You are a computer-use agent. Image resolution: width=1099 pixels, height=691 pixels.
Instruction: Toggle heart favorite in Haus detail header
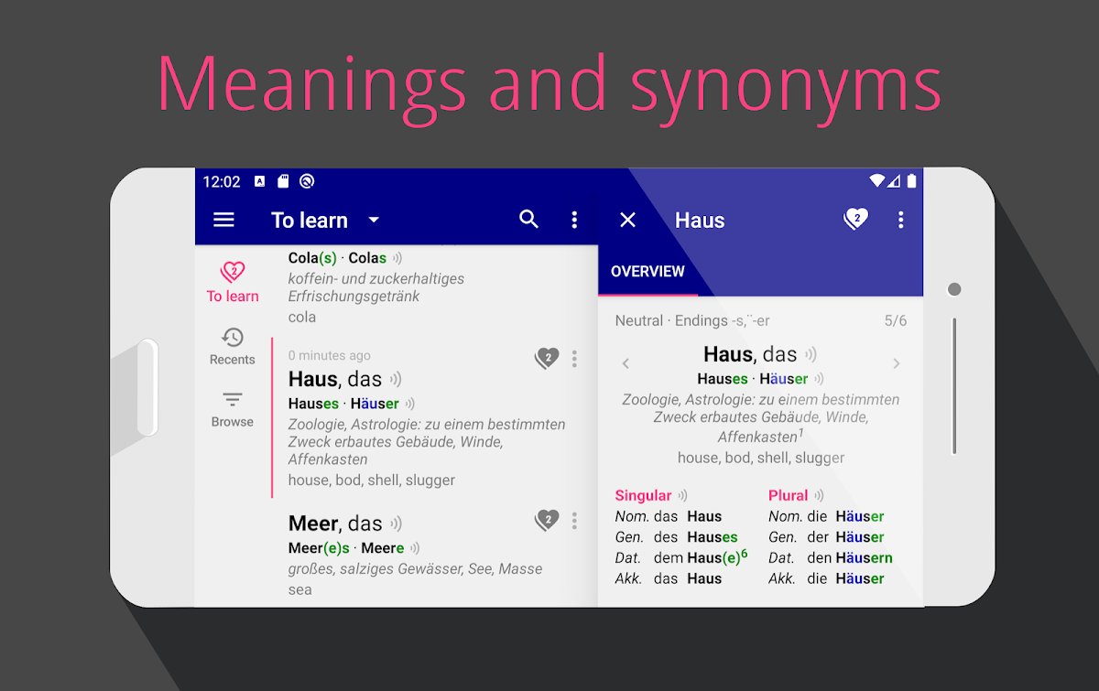[x=855, y=219]
